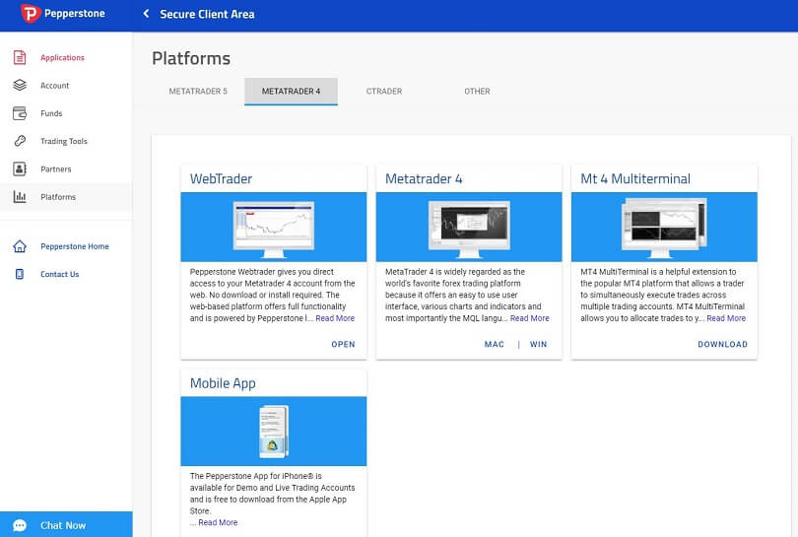798x537 pixels.
Task: Click the Mt 4 Multiterminal card title
Action: pos(635,178)
